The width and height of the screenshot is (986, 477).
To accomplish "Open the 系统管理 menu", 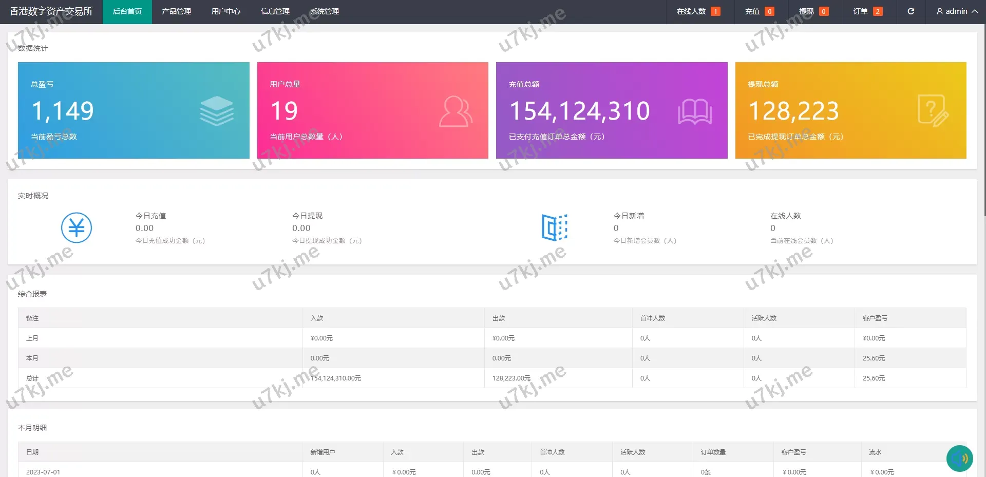I will coord(324,11).
